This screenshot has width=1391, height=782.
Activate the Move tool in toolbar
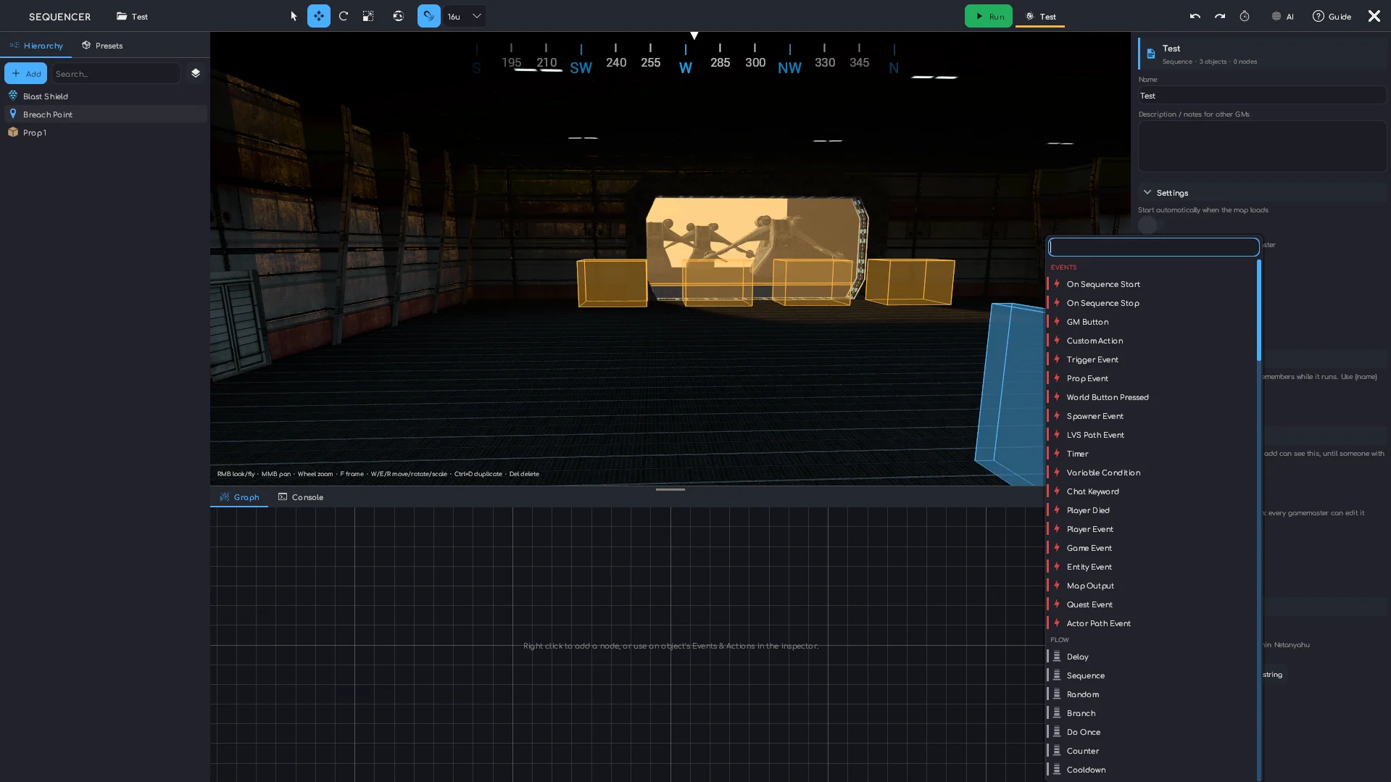(x=319, y=16)
